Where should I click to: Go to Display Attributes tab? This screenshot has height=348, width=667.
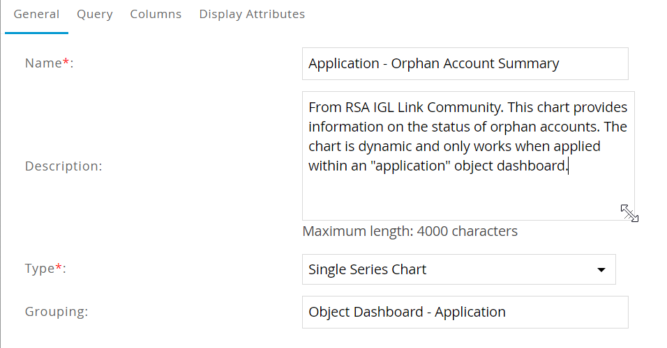tap(252, 14)
